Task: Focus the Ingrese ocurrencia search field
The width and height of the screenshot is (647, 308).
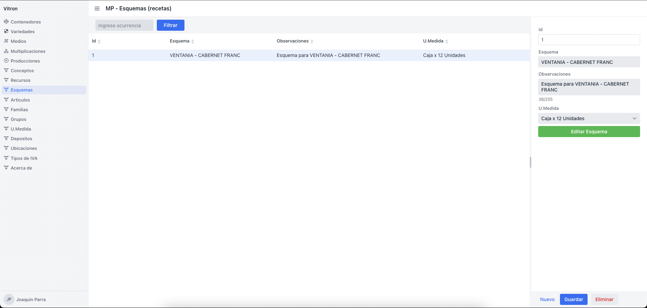Action: [x=124, y=25]
